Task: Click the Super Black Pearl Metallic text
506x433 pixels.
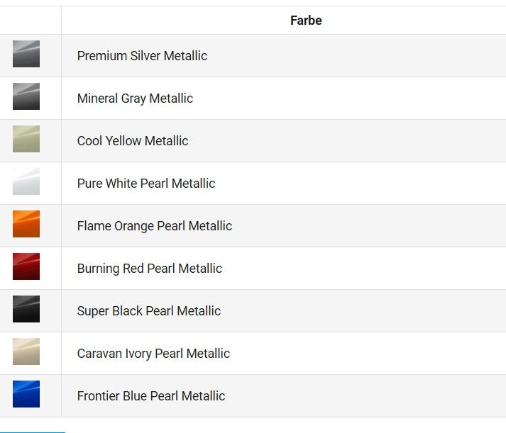Action: pos(149,311)
